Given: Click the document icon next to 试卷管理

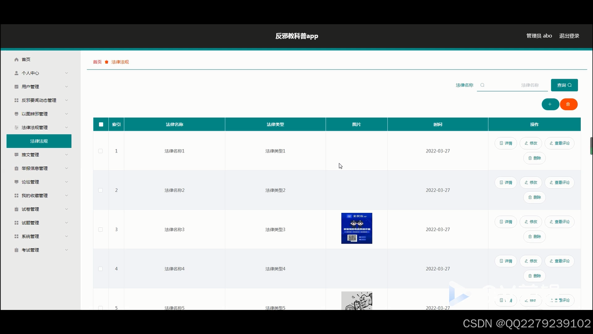Looking at the screenshot, I should coord(16,209).
